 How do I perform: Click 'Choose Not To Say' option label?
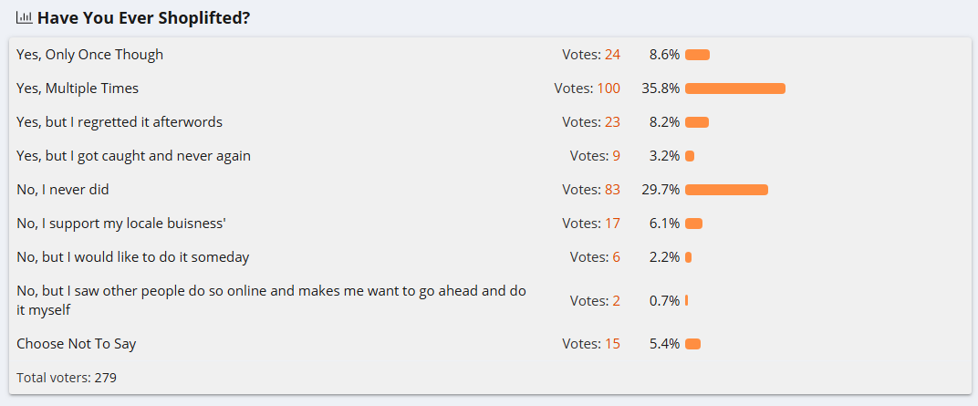click(77, 344)
